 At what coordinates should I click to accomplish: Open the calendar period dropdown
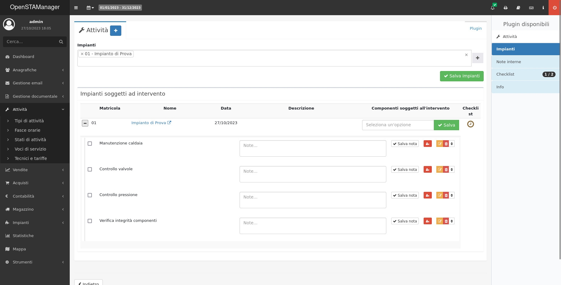coord(90,8)
